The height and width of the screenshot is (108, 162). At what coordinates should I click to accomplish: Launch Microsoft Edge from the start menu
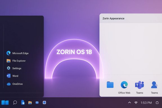pos(17,53)
